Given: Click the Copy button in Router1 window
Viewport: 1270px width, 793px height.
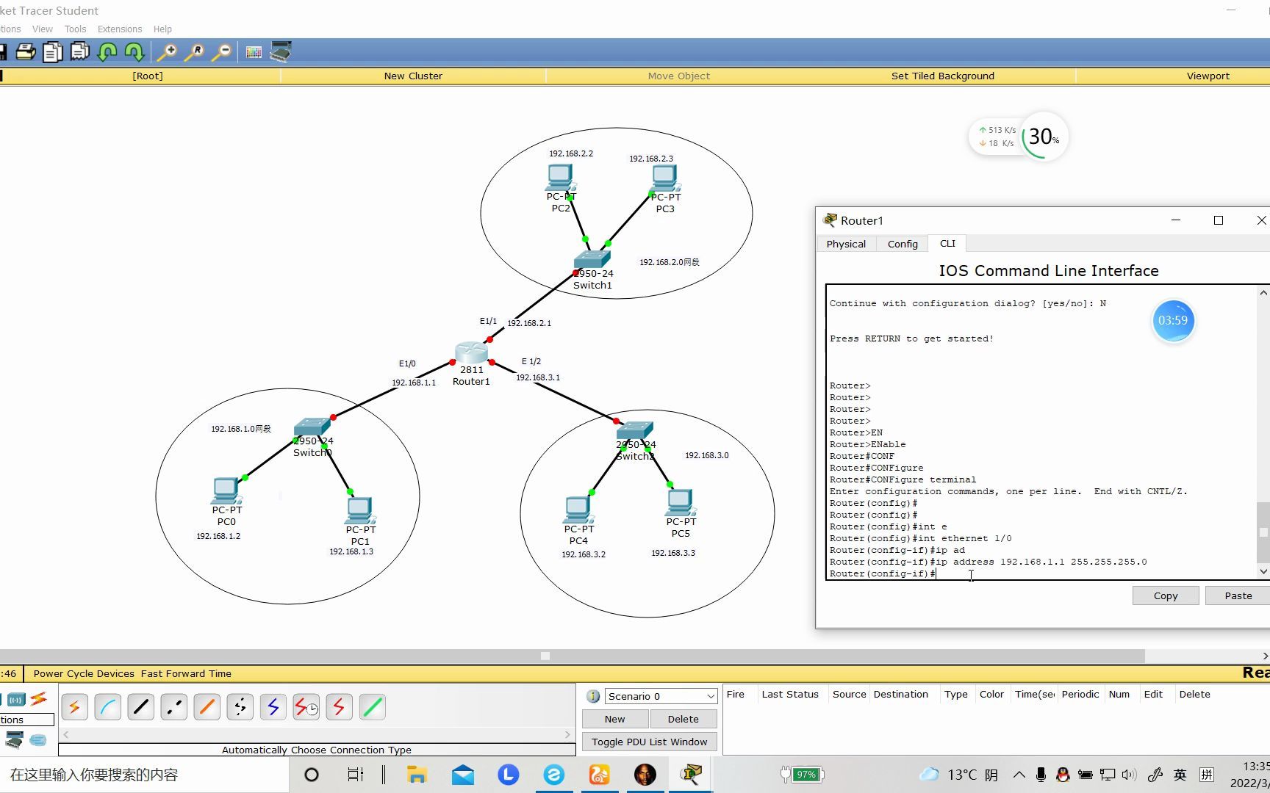Looking at the screenshot, I should [1166, 595].
